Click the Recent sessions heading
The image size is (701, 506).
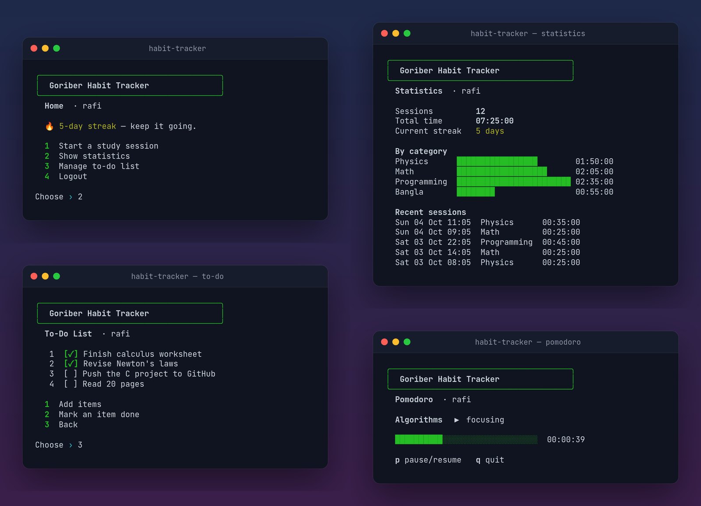pyautogui.click(x=430, y=212)
